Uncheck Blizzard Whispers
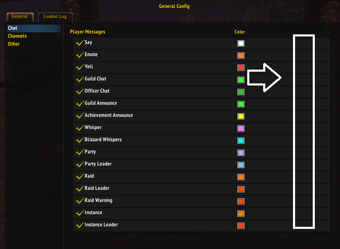The image size is (340, 249). point(79,139)
